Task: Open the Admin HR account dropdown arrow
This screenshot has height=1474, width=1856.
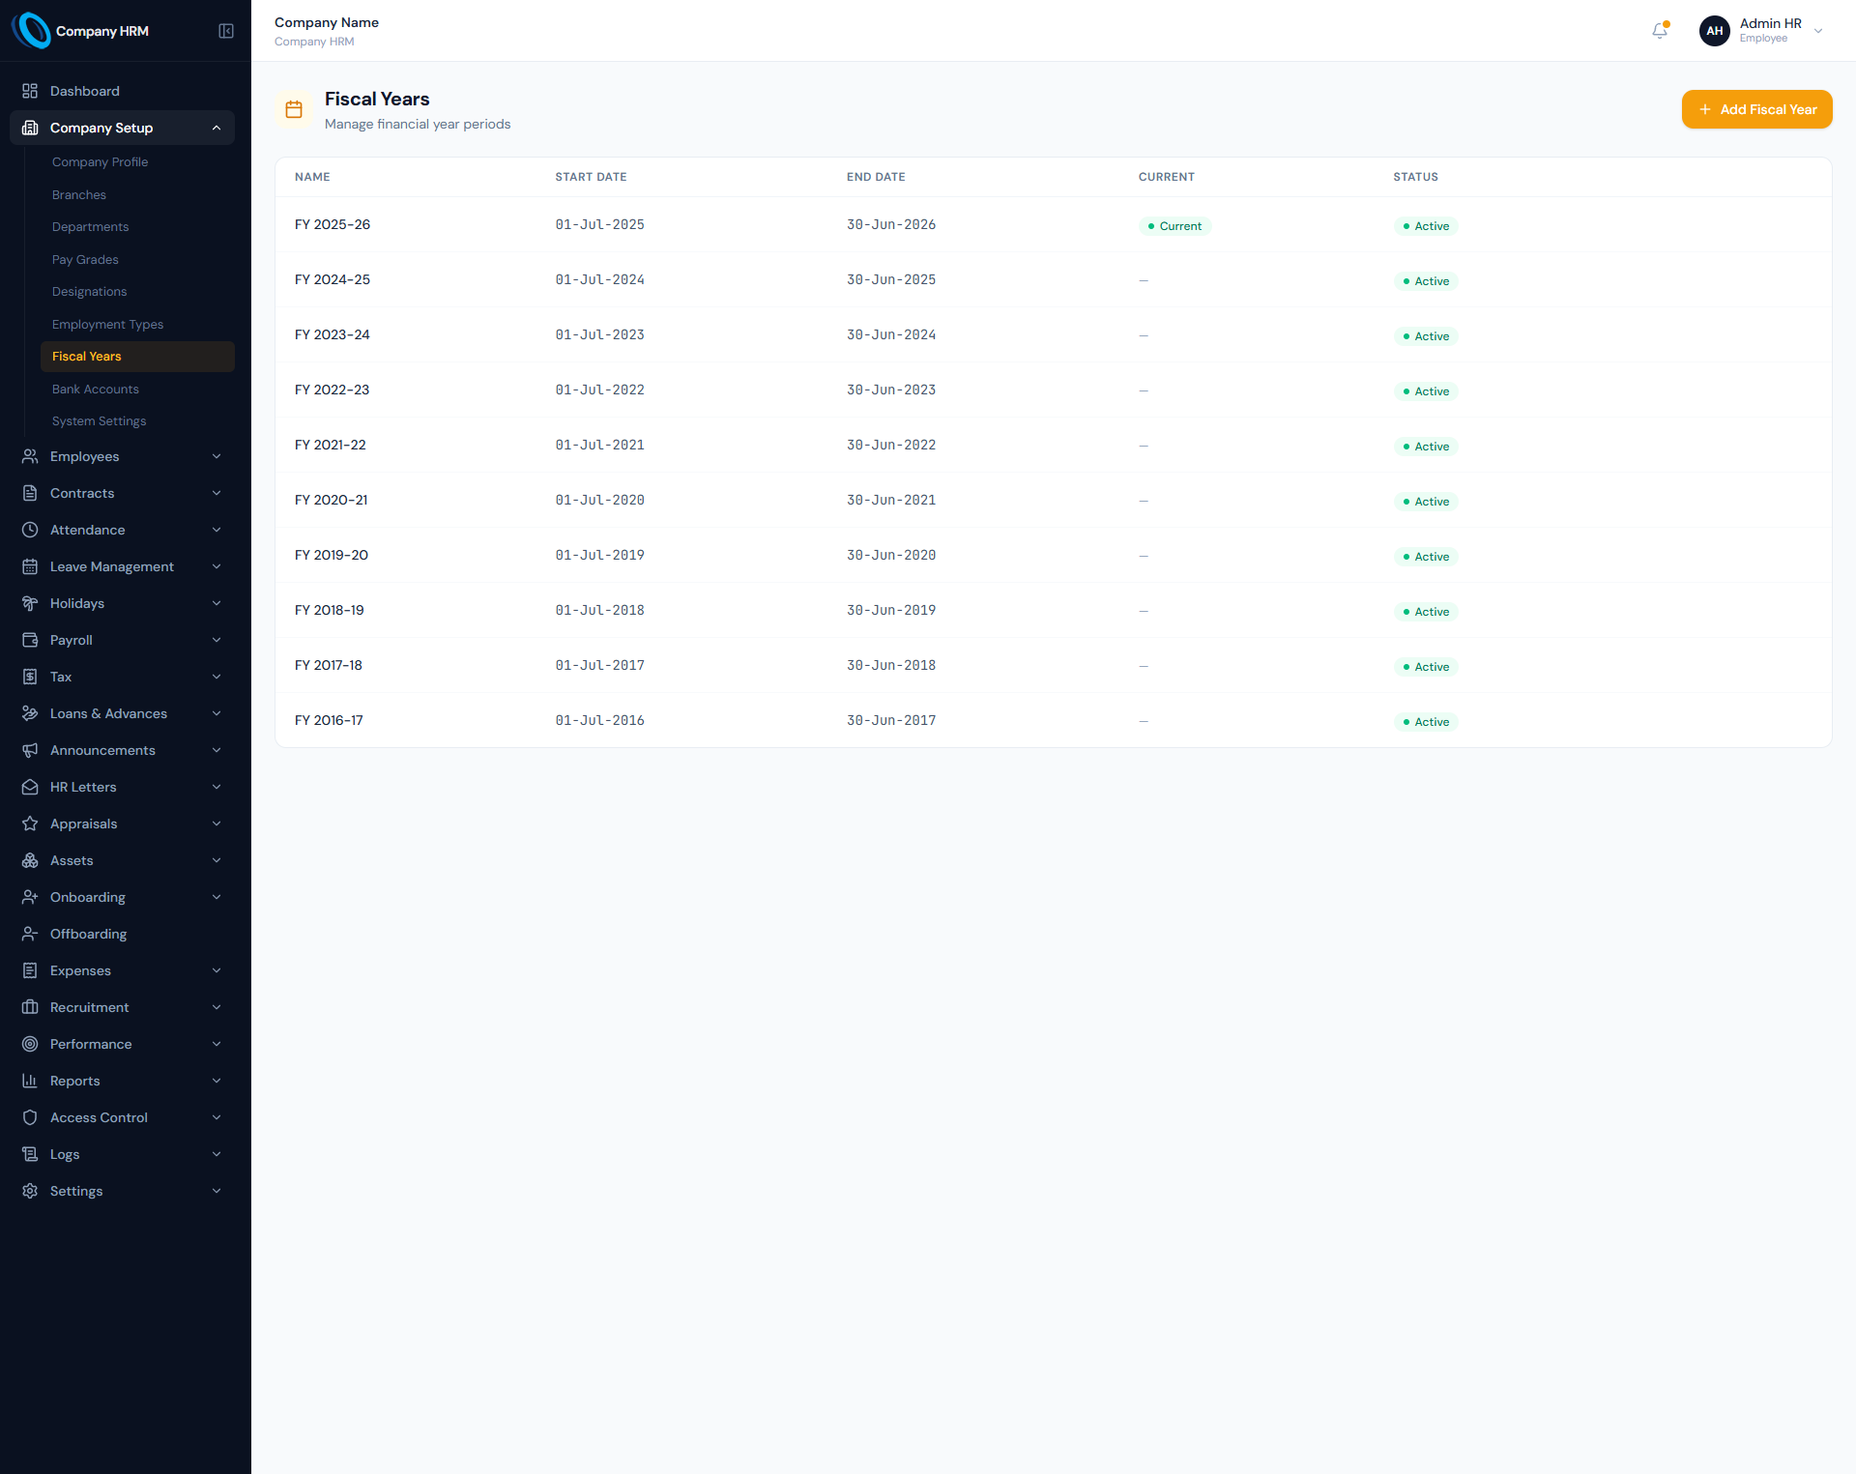Action: pyautogui.click(x=1818, y=31)
